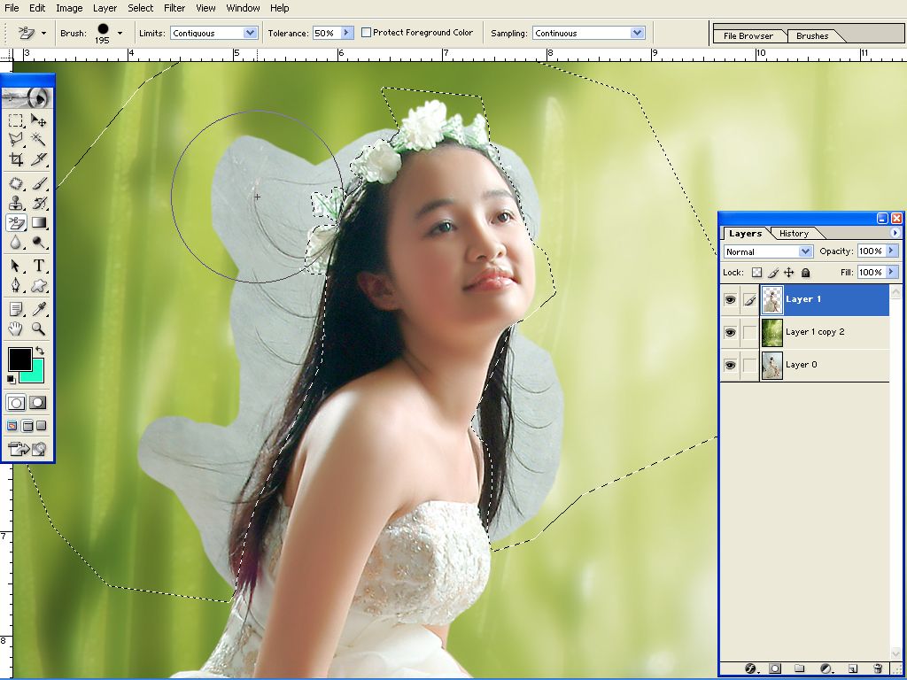The width and height of the screenshot is (907, 680).
Task: Create a new layer via panel icon
Action: [853, 668]
